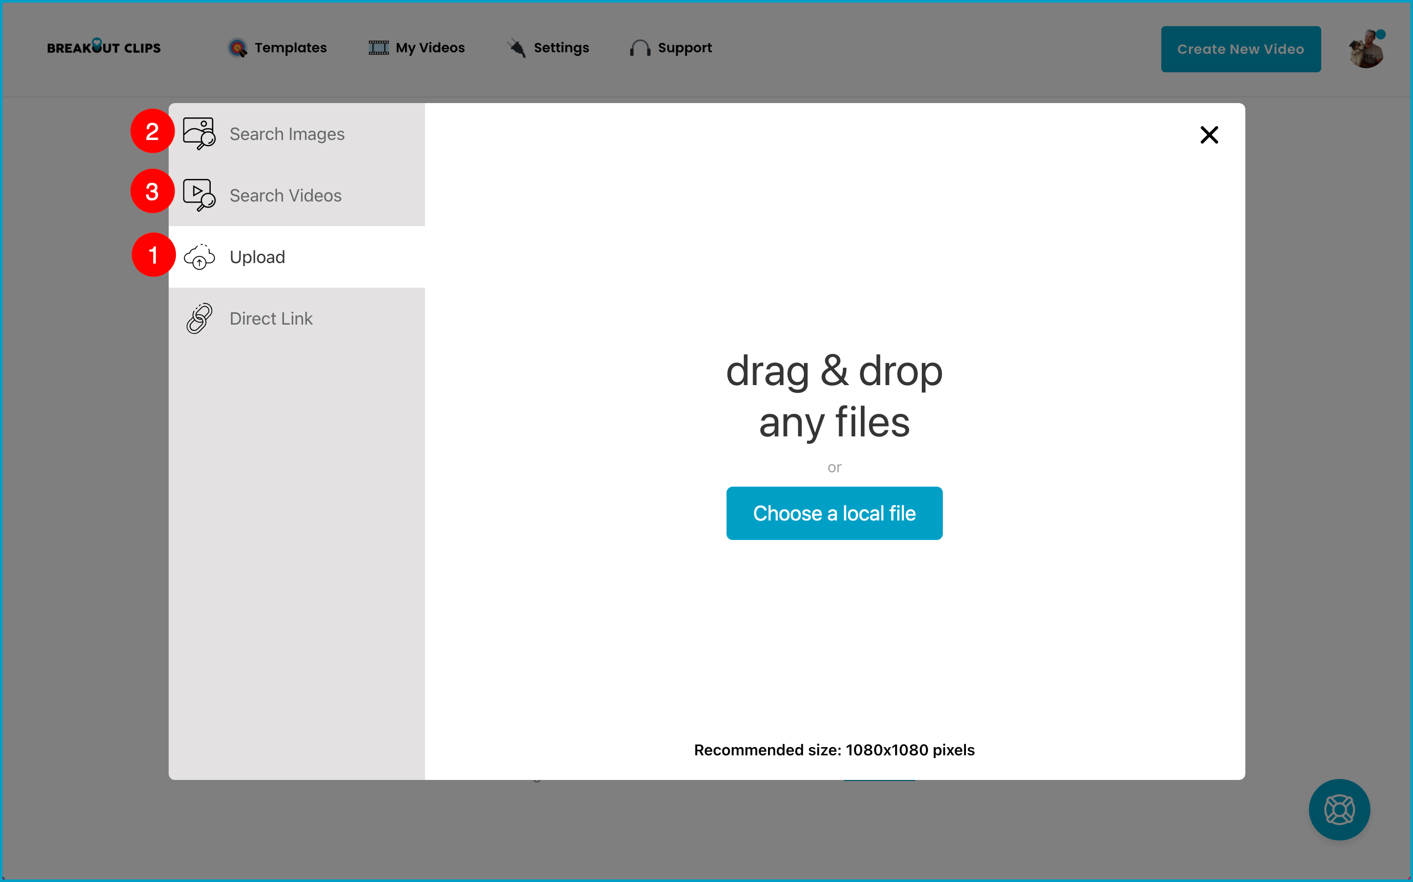Go to Breakout Clips logo home
1413x882 pixels.
104,47
